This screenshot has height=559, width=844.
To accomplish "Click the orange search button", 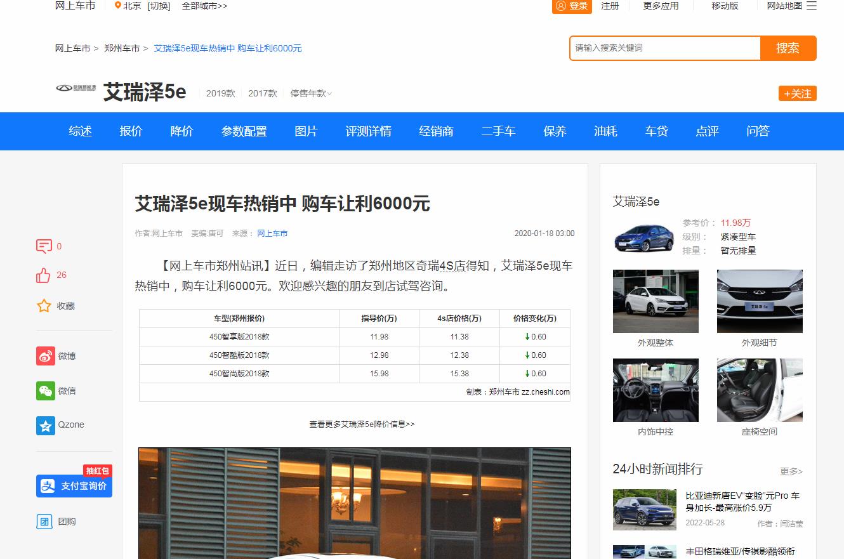I will [x=788, y=48].
